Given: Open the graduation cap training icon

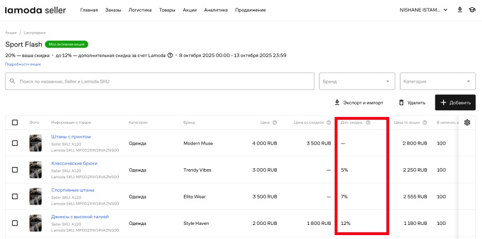Looking at the screenshot, I should 472,10.
